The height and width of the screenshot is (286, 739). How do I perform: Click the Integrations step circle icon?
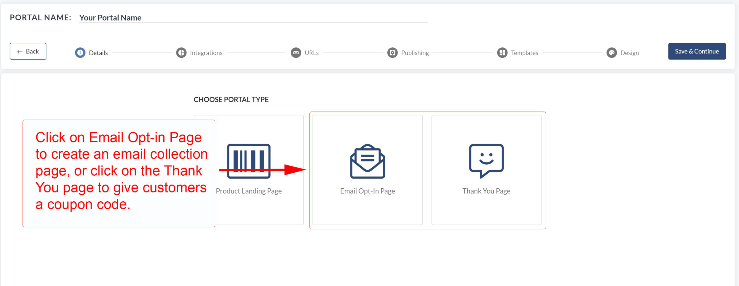point(181,53)
